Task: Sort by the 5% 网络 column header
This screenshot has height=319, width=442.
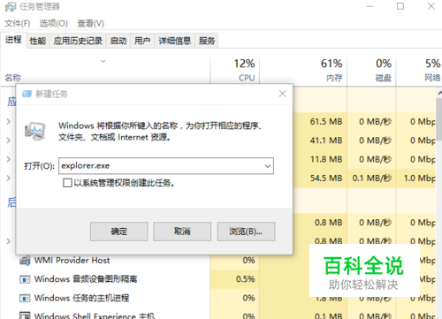Action: coord(419,71)
